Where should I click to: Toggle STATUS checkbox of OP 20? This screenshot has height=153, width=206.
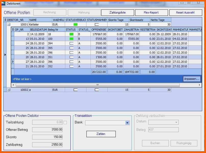(x=71, y=57)
